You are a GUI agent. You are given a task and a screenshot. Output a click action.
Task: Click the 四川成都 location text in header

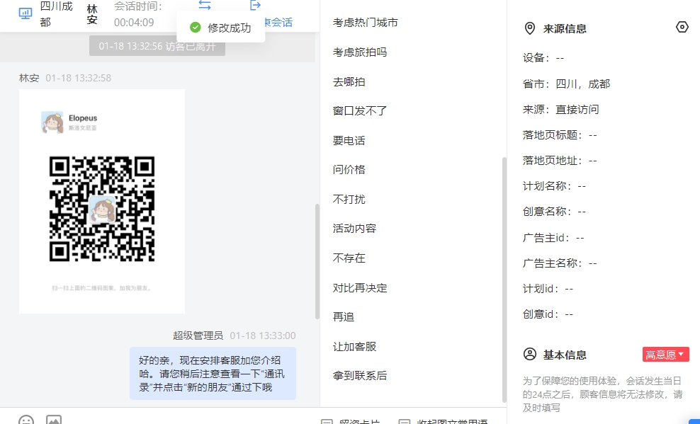pos(56,14)
